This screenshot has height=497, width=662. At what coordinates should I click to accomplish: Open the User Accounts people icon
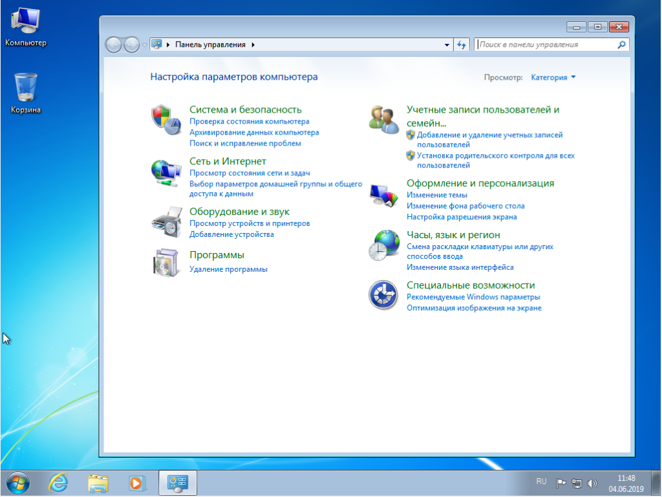(383, 120)
